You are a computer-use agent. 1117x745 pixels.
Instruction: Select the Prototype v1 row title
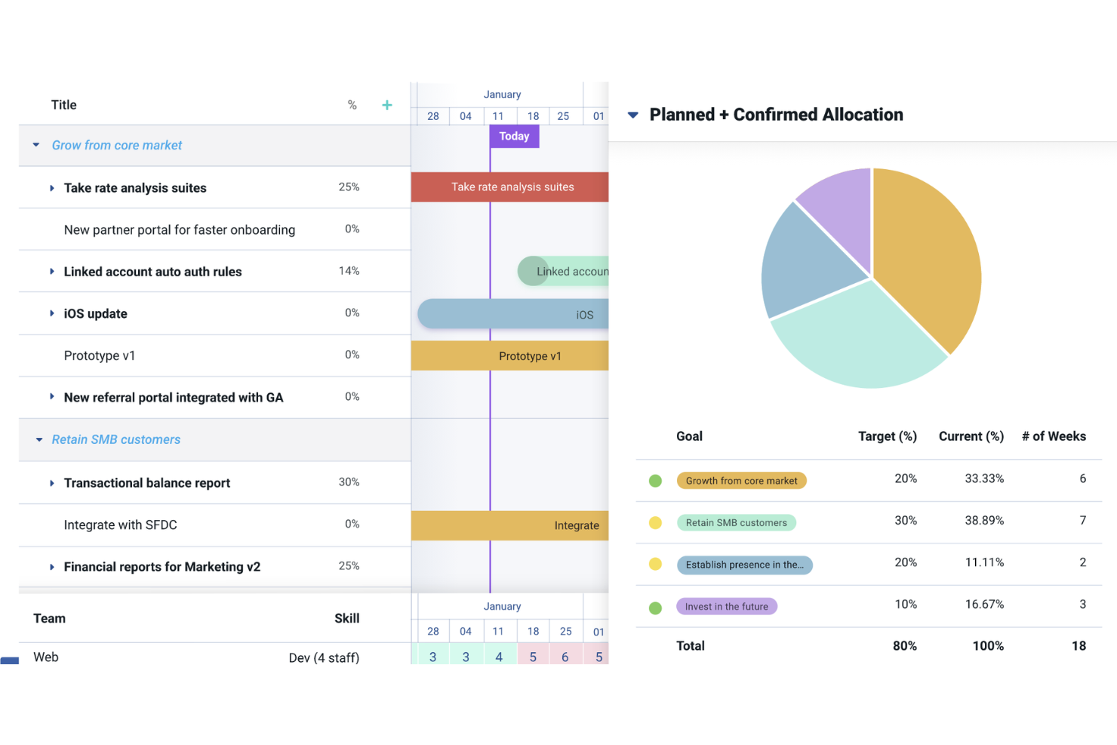[100, 356]
